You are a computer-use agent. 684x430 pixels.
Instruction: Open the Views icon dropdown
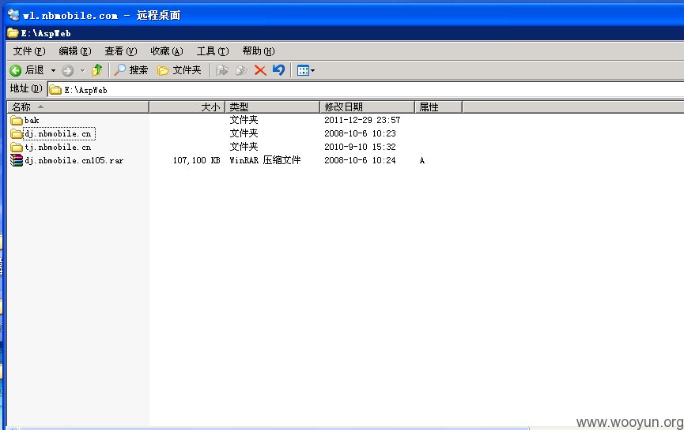305,70
